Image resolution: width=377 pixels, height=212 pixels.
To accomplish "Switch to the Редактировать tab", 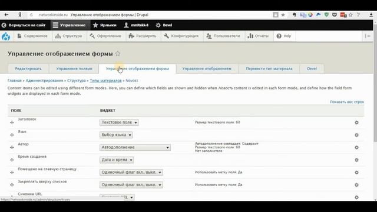I will 28,69.
